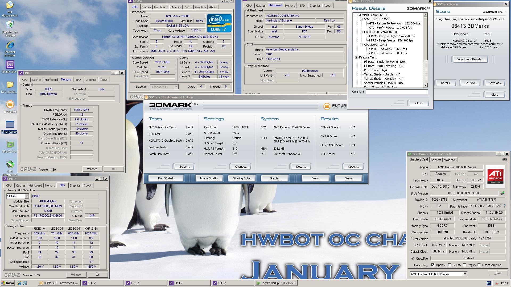Screen dimensions: 511x287
Task: Open Slot #2 memory slot dropdown
Action: click(x=27, y=196)
